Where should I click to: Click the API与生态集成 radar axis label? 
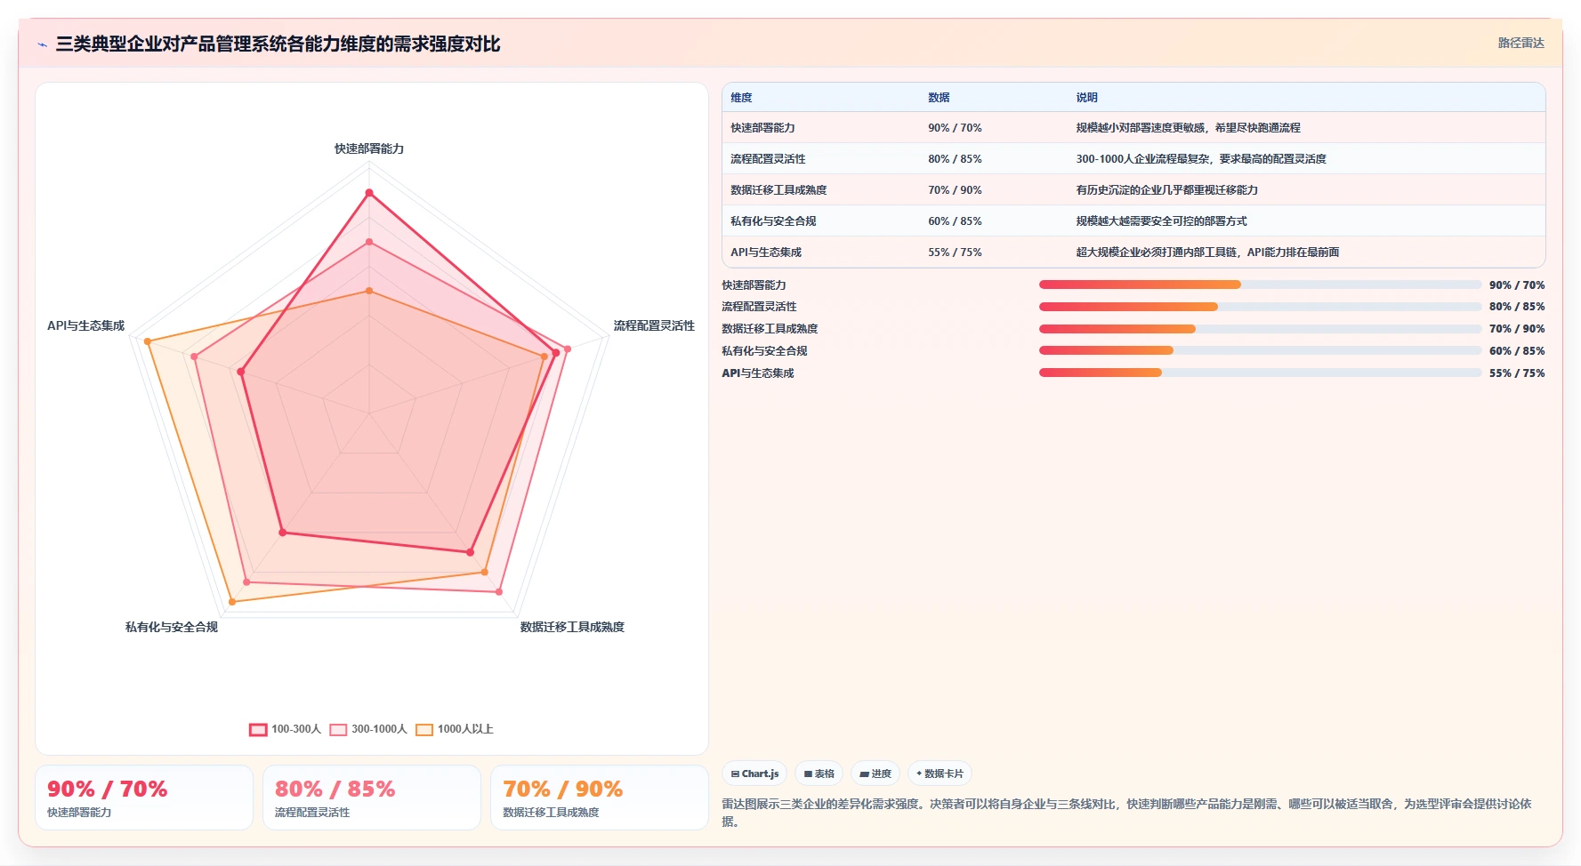point(85,326)
